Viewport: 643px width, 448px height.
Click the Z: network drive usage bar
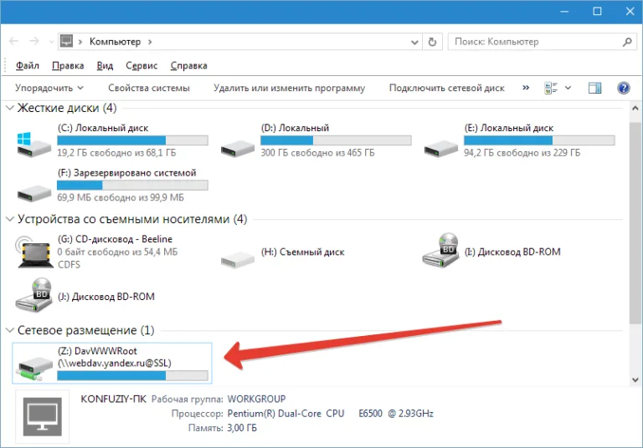tap(132, 375)
